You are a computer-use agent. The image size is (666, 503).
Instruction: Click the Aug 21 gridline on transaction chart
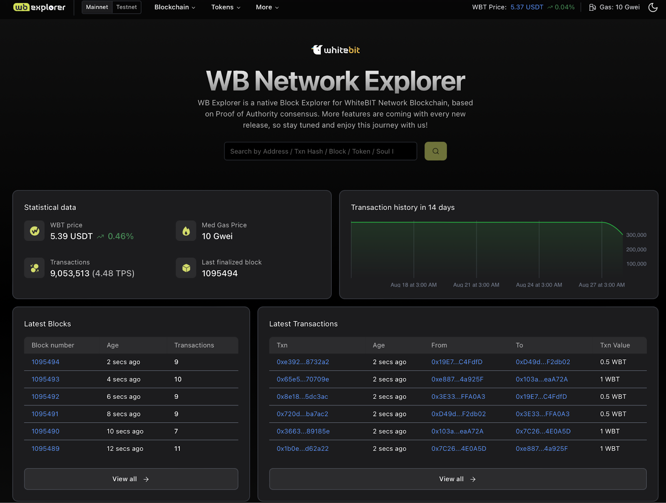click(477, 250)
